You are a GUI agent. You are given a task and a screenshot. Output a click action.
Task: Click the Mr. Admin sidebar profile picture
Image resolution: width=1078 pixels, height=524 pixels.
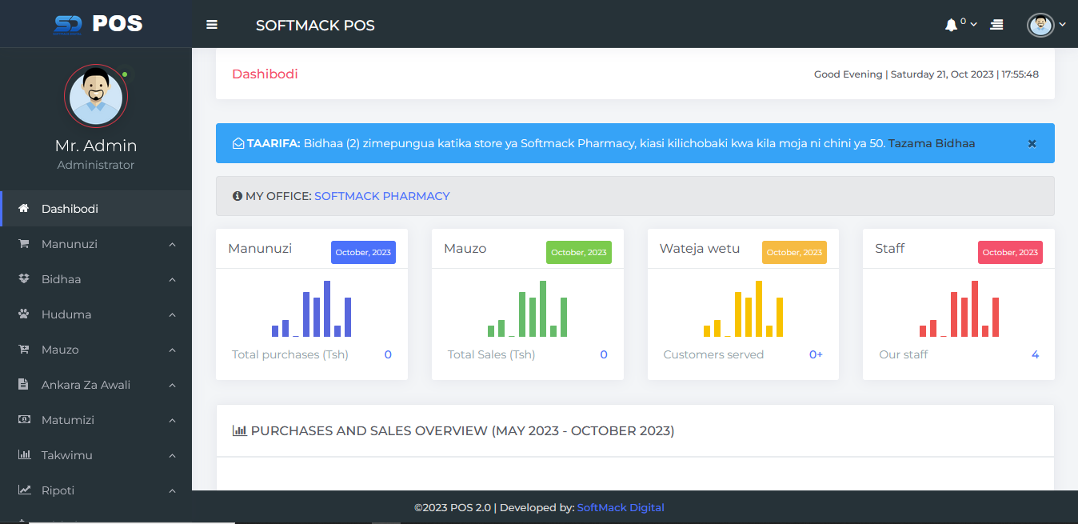pyautogui.click(x=96, y=96)
